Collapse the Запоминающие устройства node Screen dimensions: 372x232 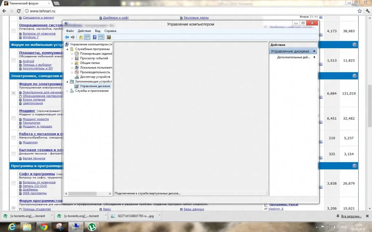pos(67,82)
